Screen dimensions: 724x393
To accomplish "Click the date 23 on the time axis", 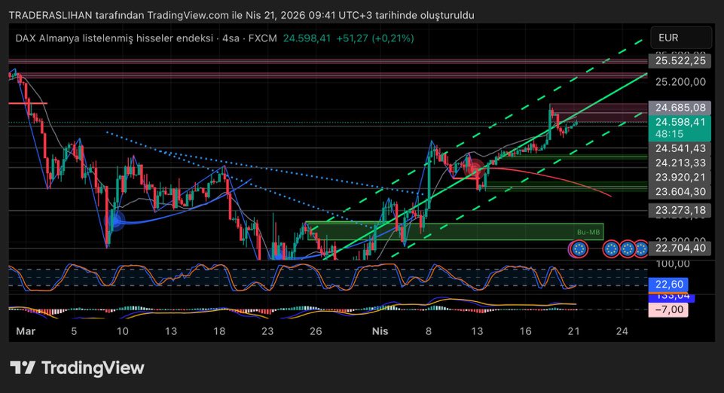I will click(267, 331).
